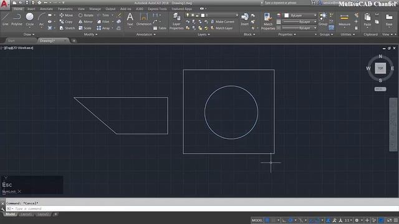Viewport: 399px width, 224px height.
Task: Toggle group selection icon in Groups panel
Action: tap(331, 28)
